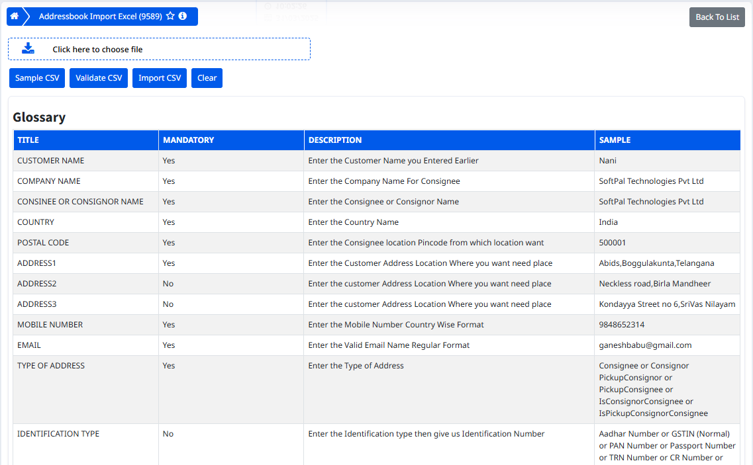Select the ADDRESS3 title cell

point(86,305)
